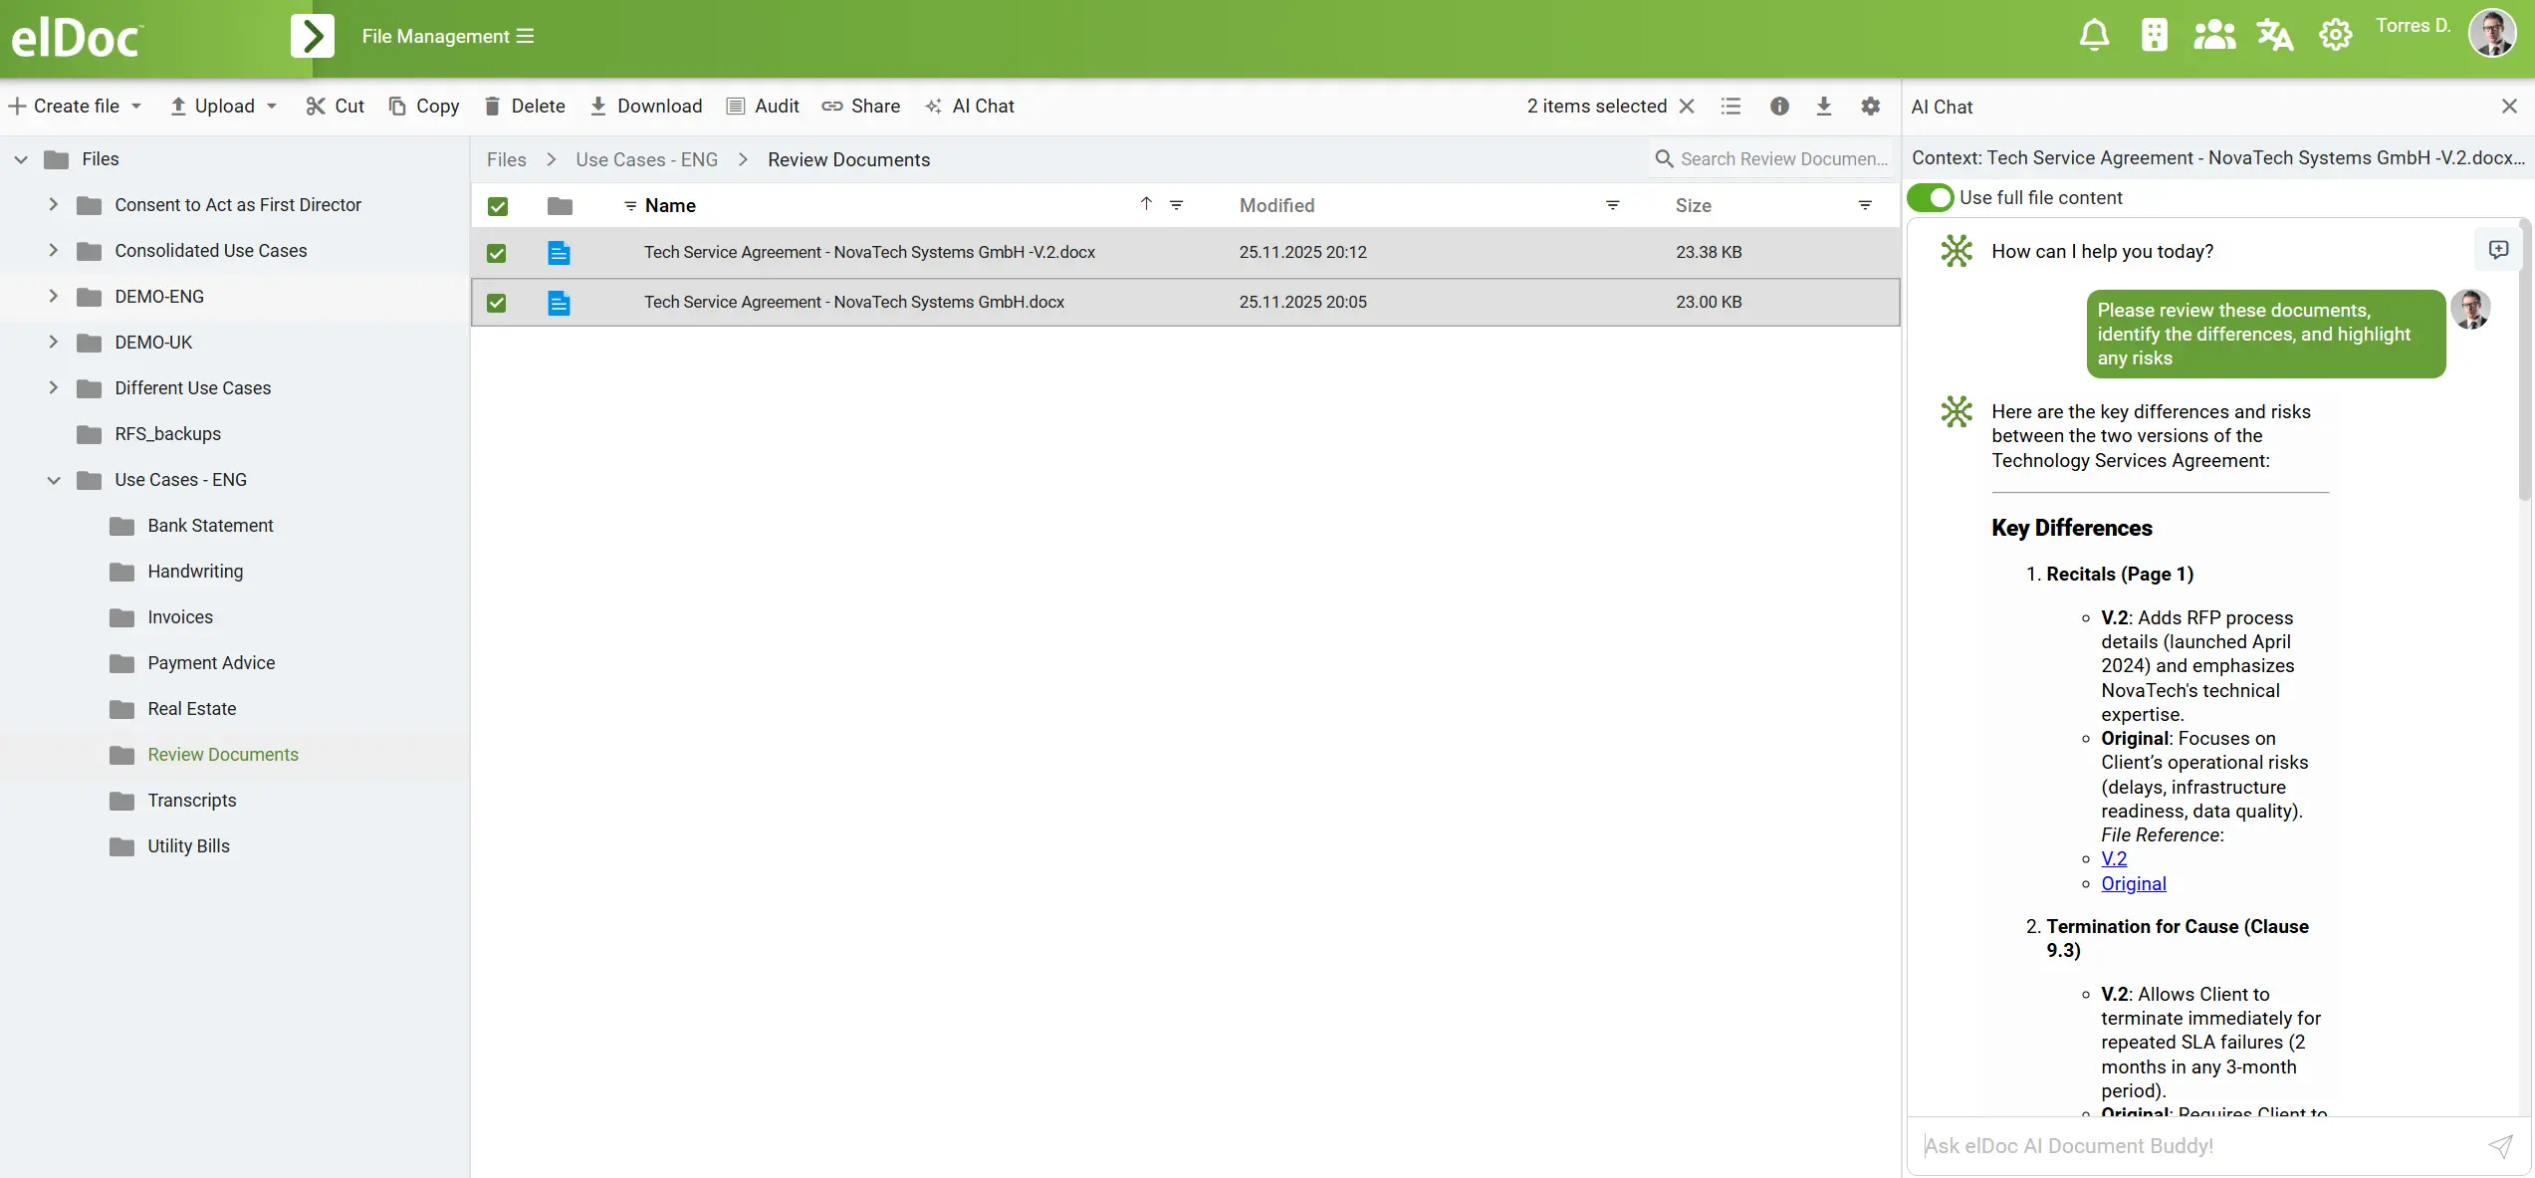Open the notifications bell
2535x1178 pixels.
tap(2094, 36)
